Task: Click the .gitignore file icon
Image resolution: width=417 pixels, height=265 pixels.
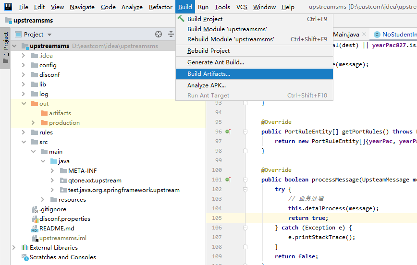Action: [x=35, y=209]
